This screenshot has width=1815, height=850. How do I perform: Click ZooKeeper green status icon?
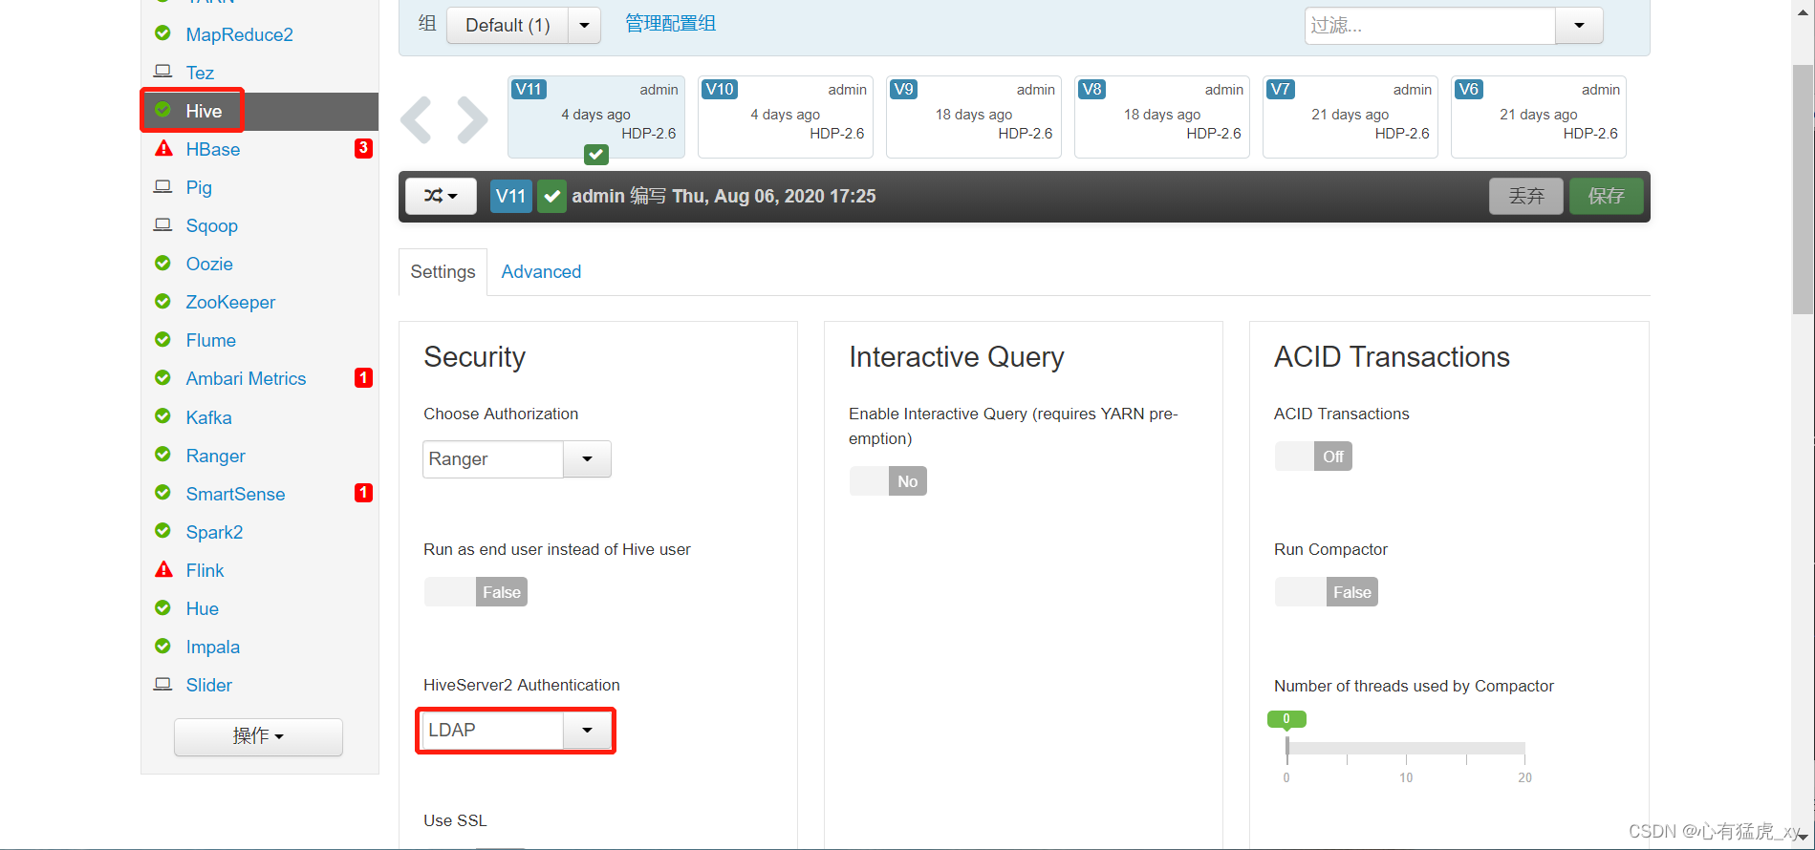tap(162, 301)
